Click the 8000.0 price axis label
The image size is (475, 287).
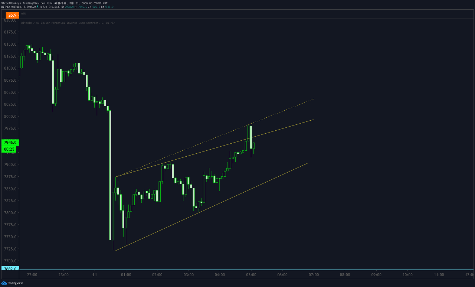[10, 116]
